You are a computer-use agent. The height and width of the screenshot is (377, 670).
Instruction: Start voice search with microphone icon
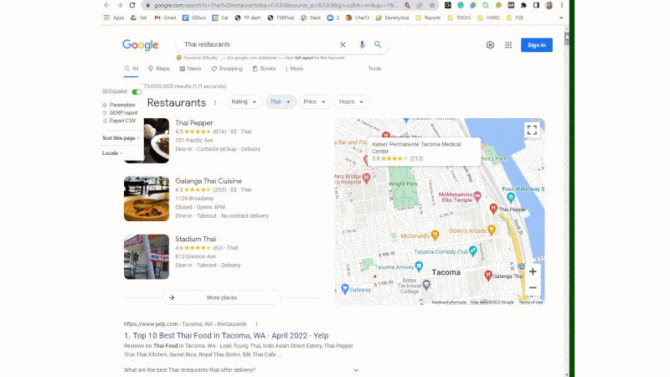pyautogui.click(x=362, y=44)
